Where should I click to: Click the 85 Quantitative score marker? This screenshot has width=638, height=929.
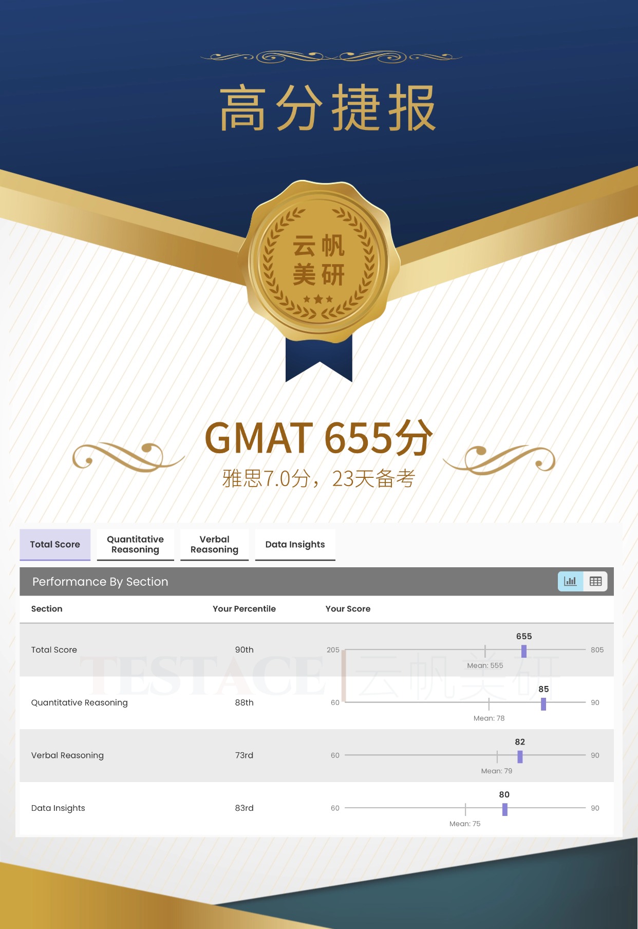coord(543,704)
